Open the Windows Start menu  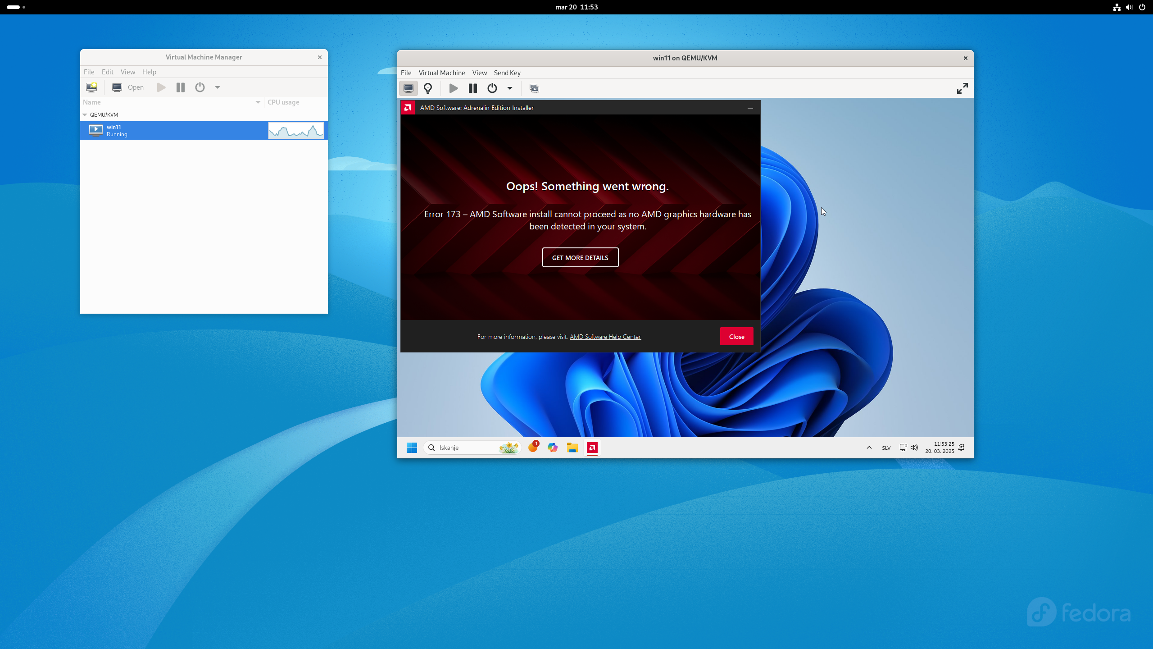(412, 448)
